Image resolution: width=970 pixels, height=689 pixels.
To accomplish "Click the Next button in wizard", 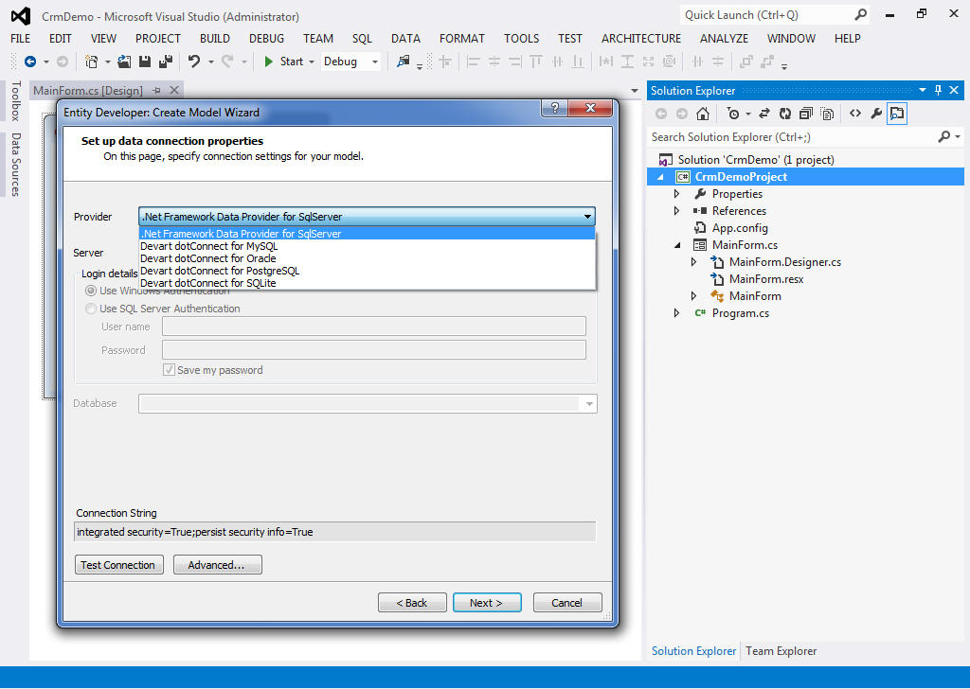I will click(x=485, y=603).
